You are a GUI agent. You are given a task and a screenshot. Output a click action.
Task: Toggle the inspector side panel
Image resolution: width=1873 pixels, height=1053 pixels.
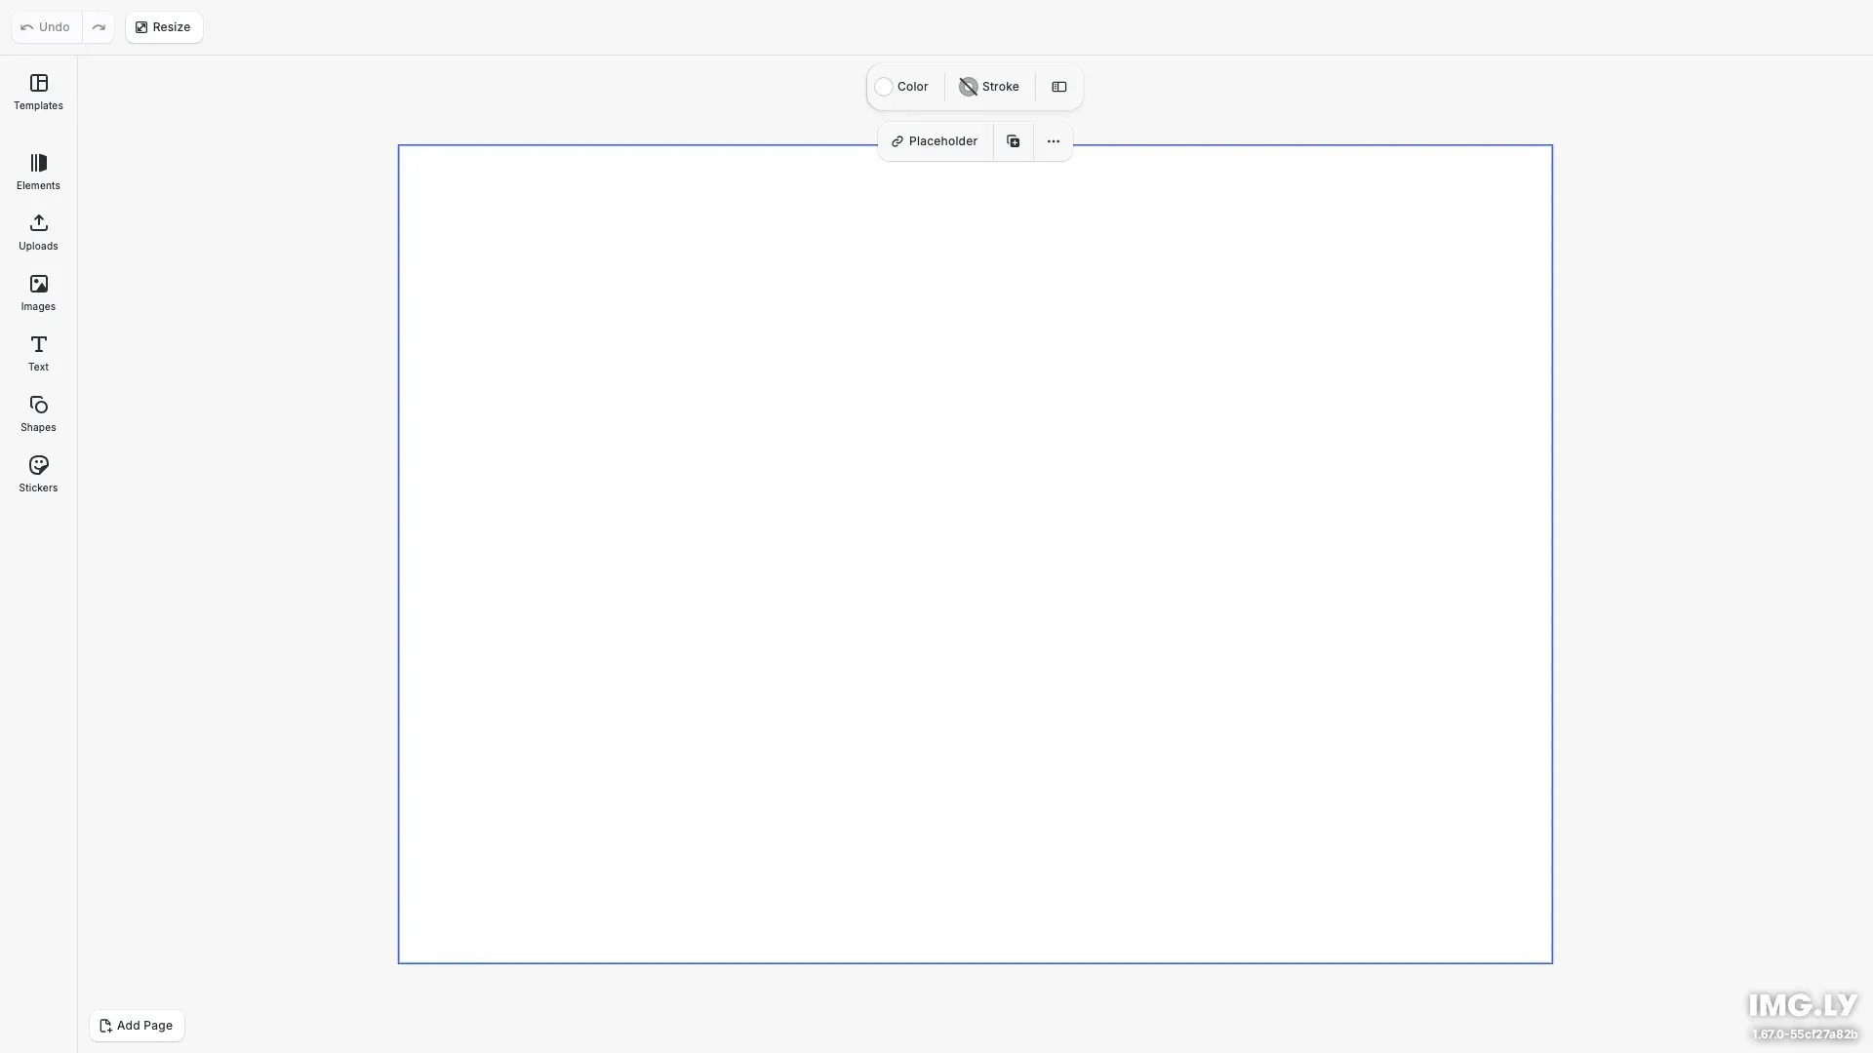coord(1059,87)
